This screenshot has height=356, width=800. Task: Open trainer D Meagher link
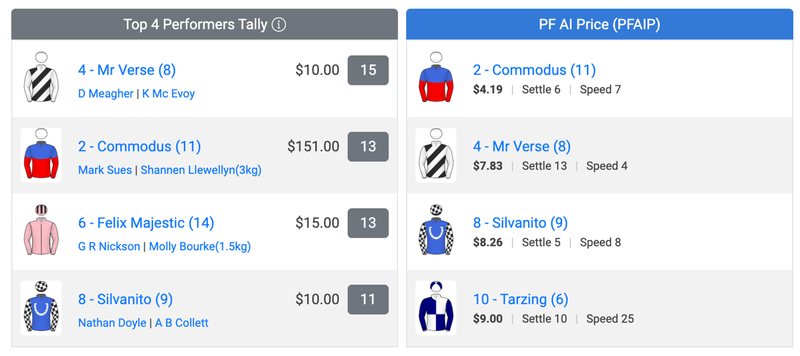106,93
